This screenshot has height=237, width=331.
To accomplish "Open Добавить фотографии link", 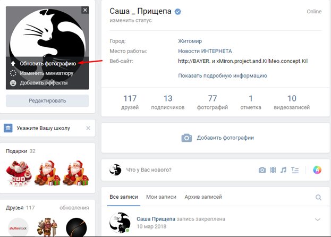I will pos(217,138).
